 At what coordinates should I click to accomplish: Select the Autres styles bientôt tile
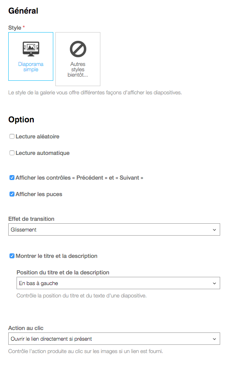coord(78,59)
